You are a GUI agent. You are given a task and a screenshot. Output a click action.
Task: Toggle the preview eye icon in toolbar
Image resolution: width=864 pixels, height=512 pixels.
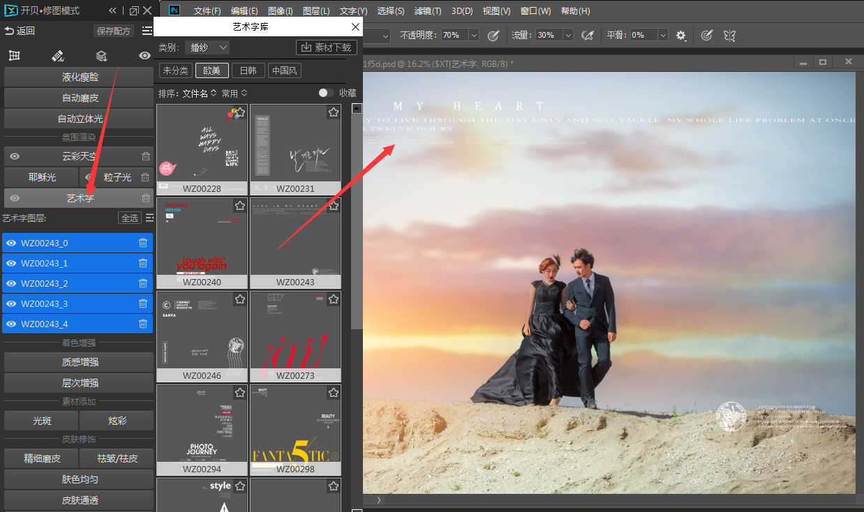coord(144,56)
